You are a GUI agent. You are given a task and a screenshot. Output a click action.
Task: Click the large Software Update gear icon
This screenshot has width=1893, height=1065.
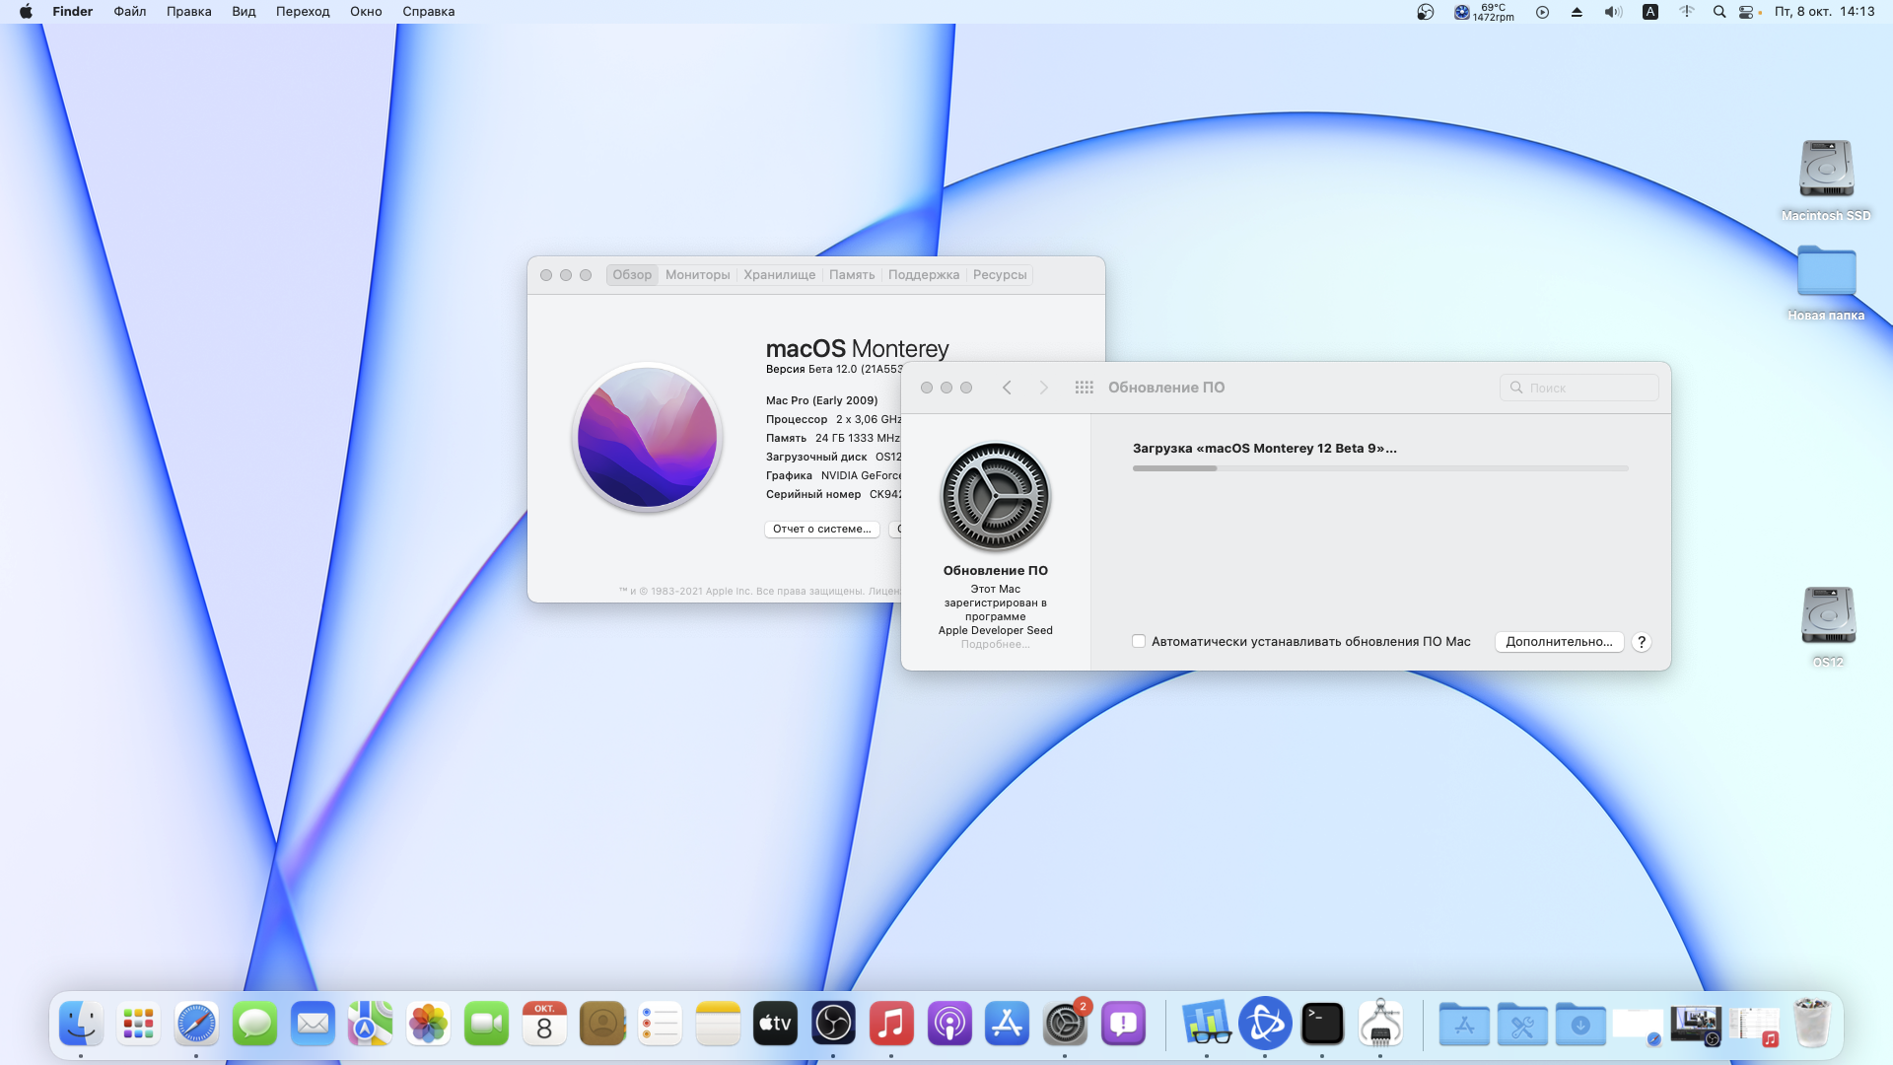tap(995, 496)
